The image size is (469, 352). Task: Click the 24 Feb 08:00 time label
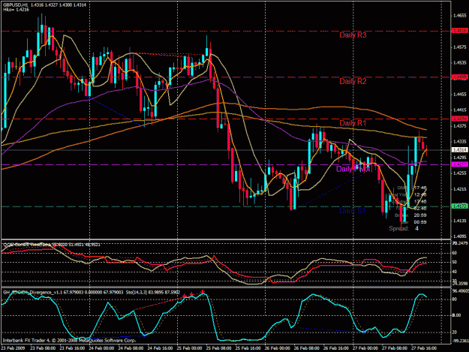coord(131,348)
